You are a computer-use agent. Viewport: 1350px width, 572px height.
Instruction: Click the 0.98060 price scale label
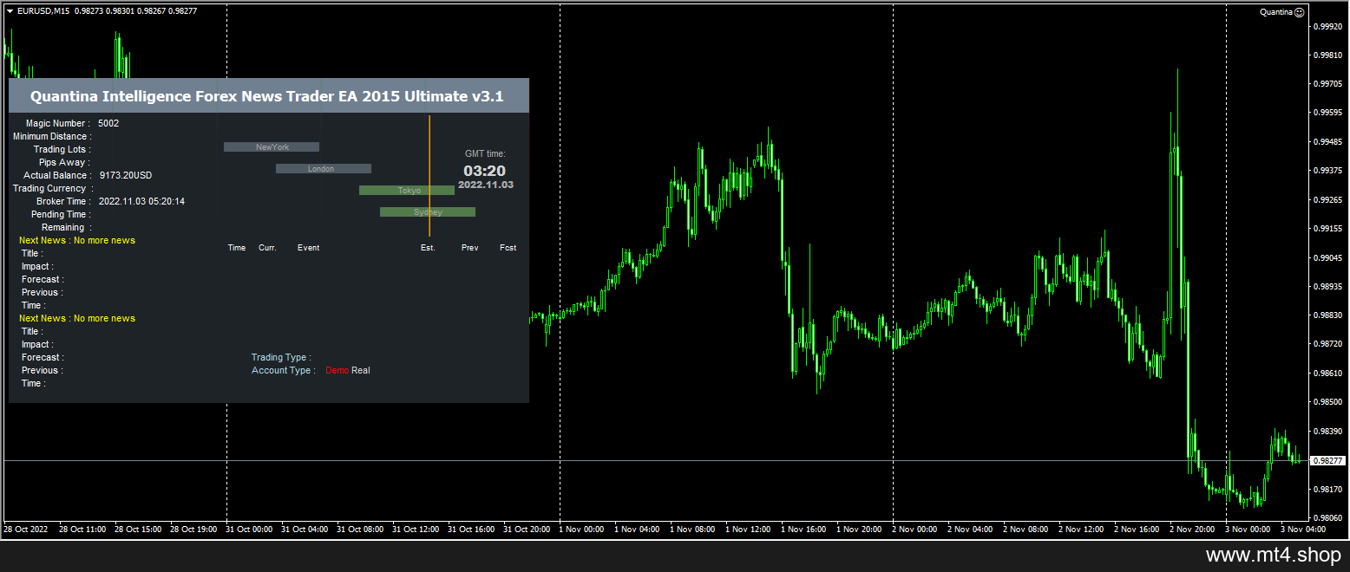point(1327,517)
